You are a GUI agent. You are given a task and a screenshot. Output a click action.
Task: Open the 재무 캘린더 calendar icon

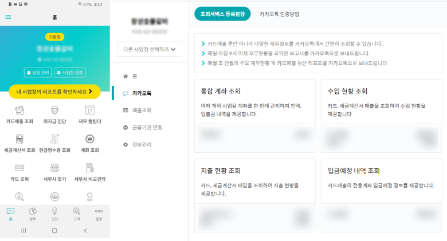89,110
